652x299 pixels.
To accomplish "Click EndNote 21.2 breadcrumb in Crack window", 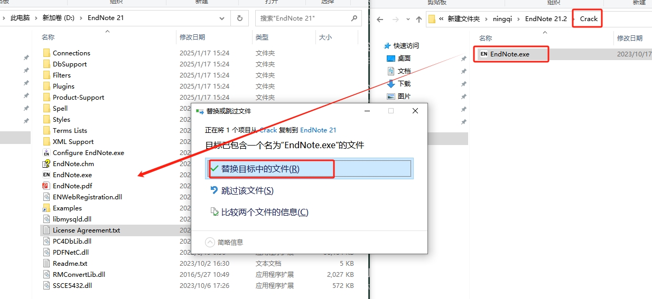I will point(546,19).
